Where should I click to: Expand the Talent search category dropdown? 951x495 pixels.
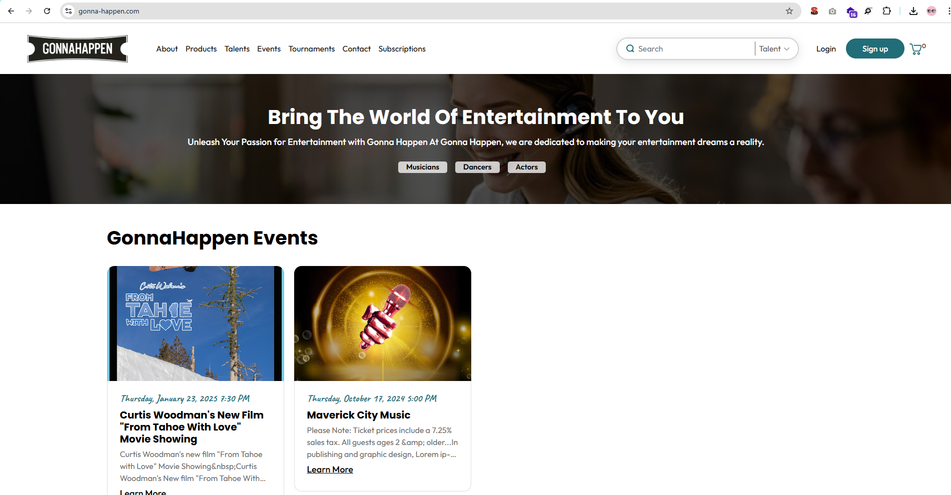pyautogui.click(x=774, y=48)
